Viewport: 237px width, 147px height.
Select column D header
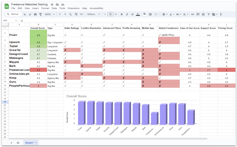[x=72, y=25]
